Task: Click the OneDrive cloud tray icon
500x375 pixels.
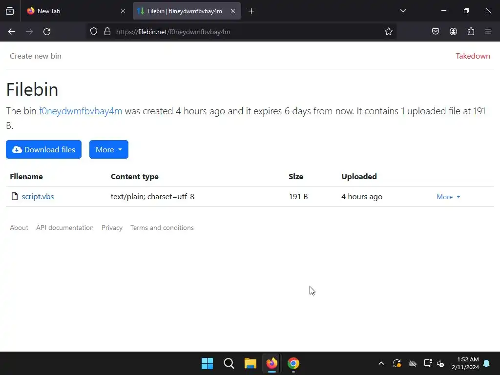Action: coord(412,363)
